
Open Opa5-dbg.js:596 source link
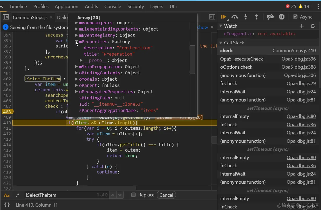pyautogui.click(x=299, y=59)
